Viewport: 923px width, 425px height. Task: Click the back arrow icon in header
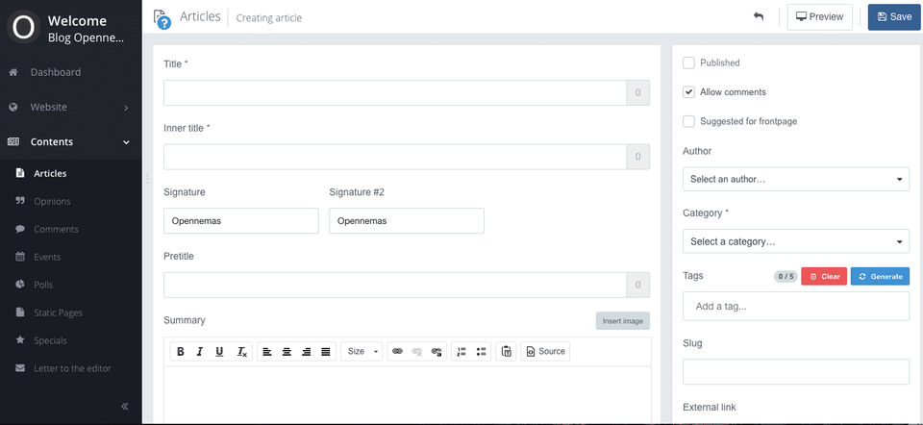click(x=759, y=16)
